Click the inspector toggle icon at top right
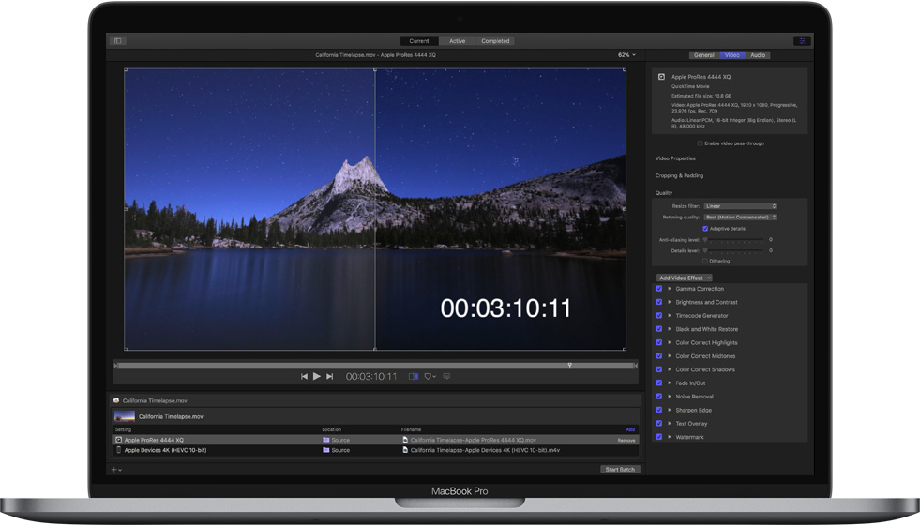 (x=802, y=41)
